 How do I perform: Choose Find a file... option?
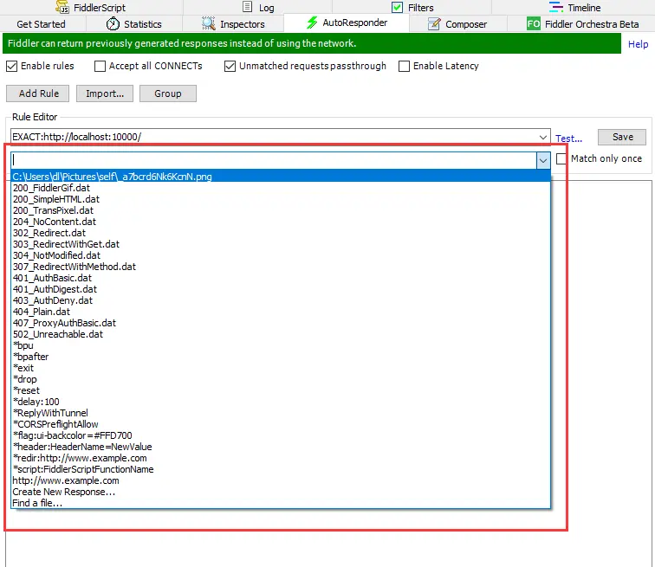281,503
